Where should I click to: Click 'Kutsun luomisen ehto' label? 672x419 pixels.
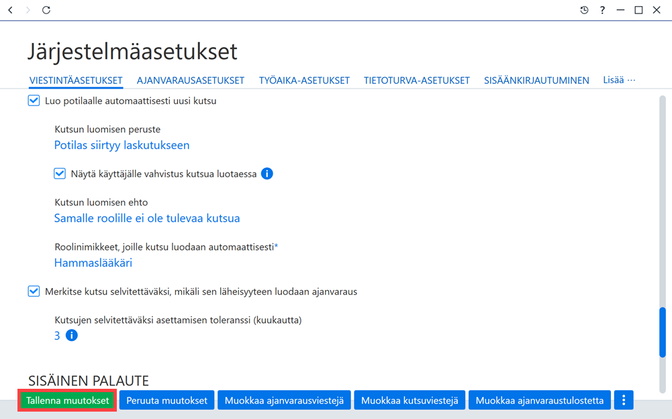pos(101,202)
